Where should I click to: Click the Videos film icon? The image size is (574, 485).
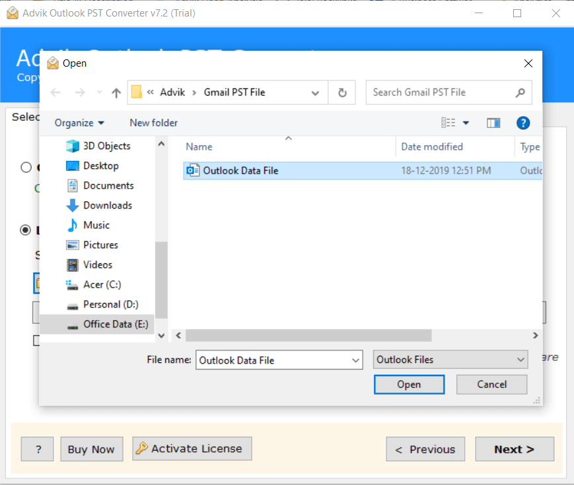(73, 265)
